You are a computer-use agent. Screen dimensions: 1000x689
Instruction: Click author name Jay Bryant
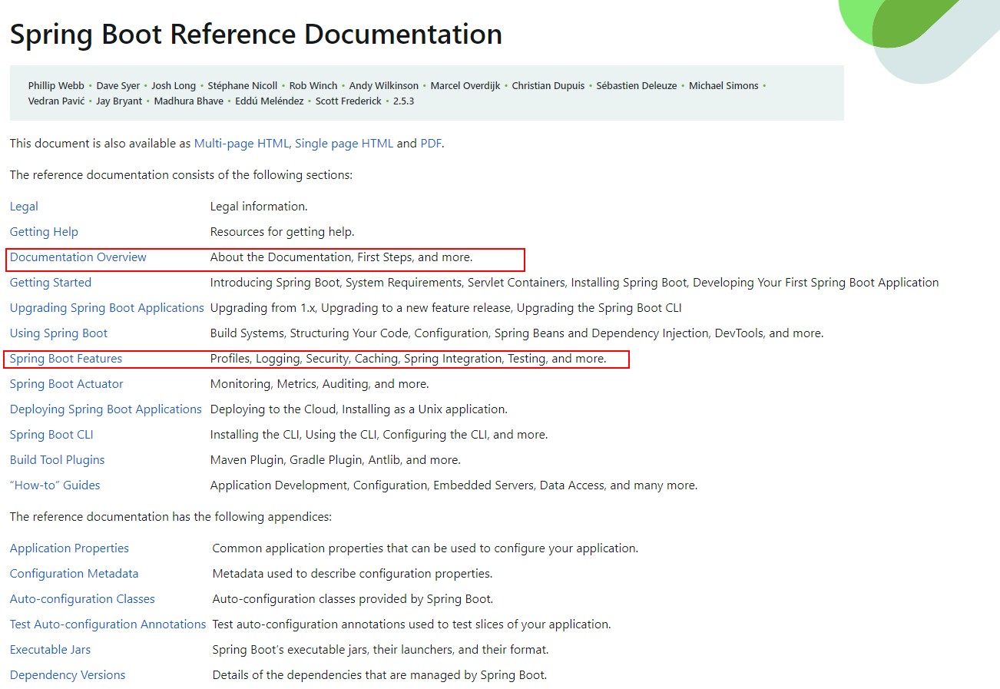119,101
